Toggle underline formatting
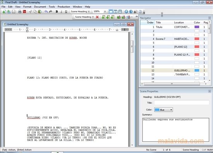This screenshot has width=213, height=153. (66, 12)
